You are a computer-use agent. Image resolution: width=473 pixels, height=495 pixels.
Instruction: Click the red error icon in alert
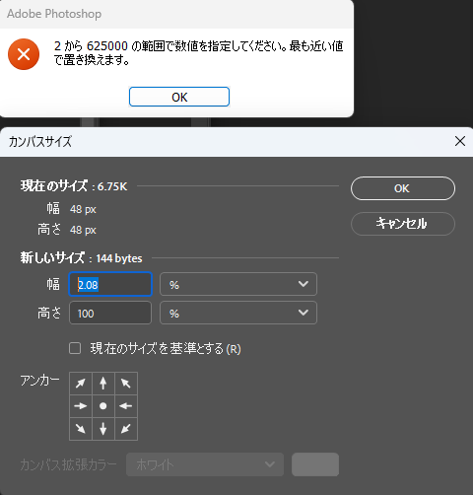pyautogui.click(x=24, y=54)
